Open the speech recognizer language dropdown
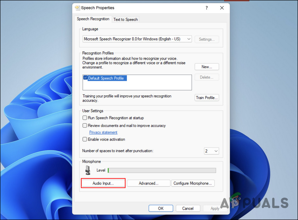Image resolution: width=298 pixels, height=220 pixels. 137,39
